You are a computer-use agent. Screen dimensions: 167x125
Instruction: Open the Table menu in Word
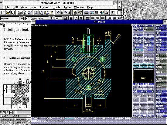coord(67,7)
